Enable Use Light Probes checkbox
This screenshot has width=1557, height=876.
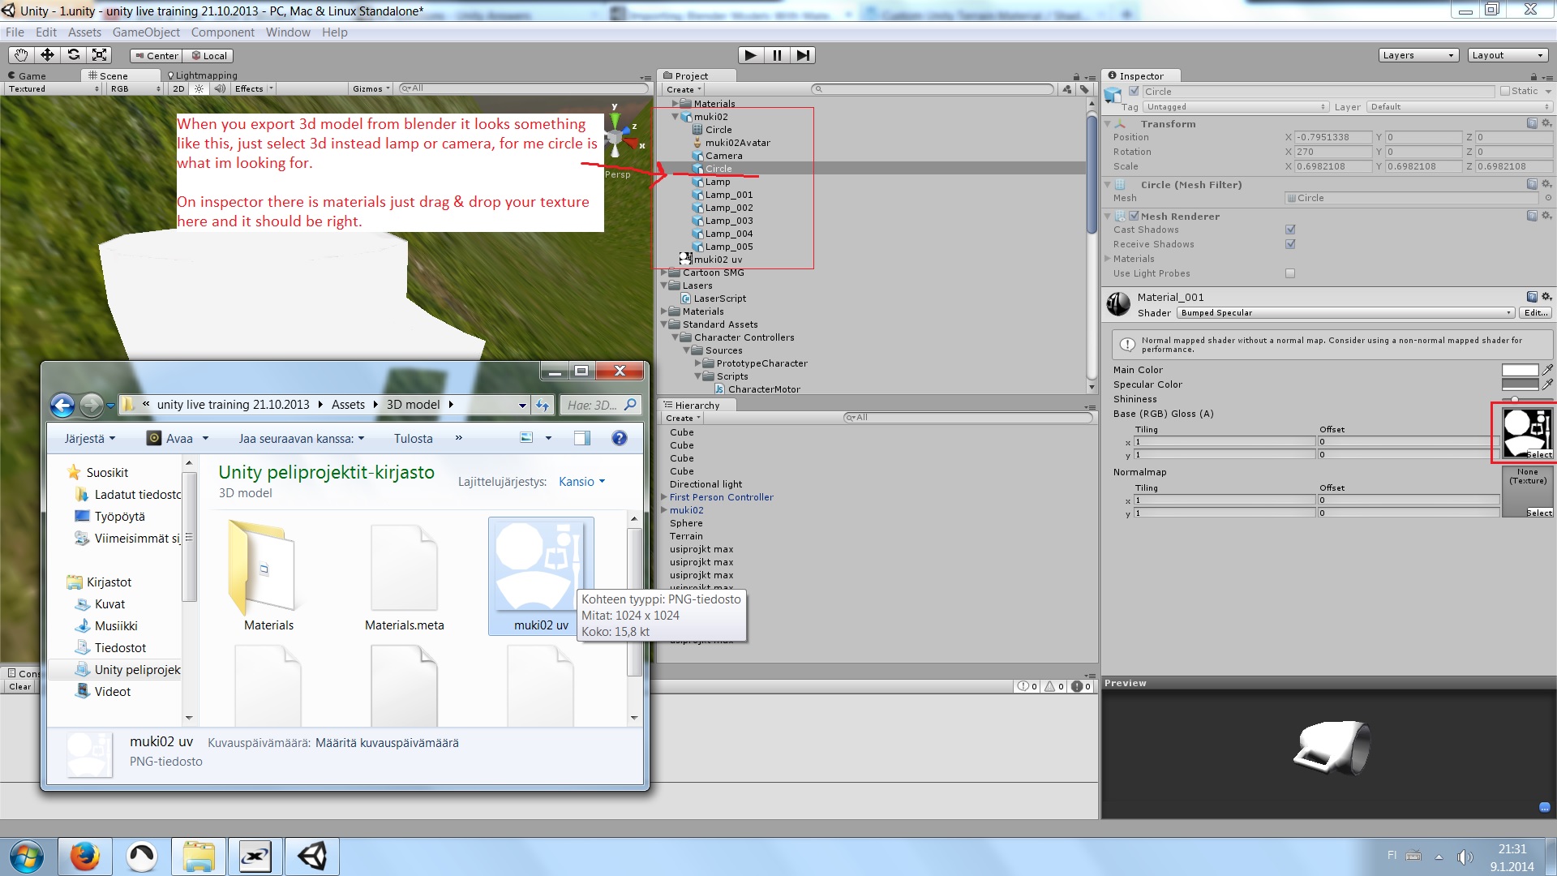(1290, 273)
